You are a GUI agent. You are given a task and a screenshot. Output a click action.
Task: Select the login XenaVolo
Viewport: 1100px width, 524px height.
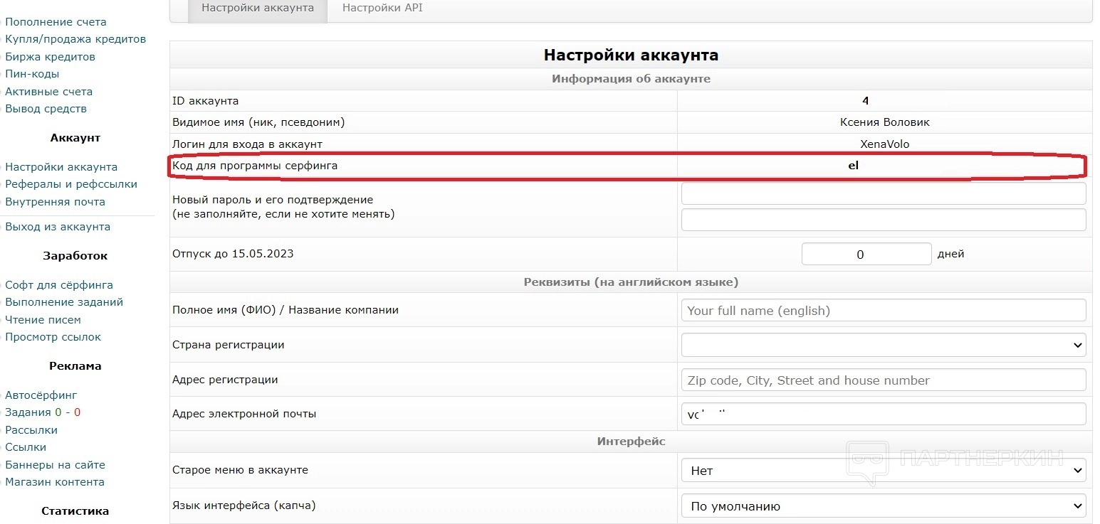coord(884,144)
